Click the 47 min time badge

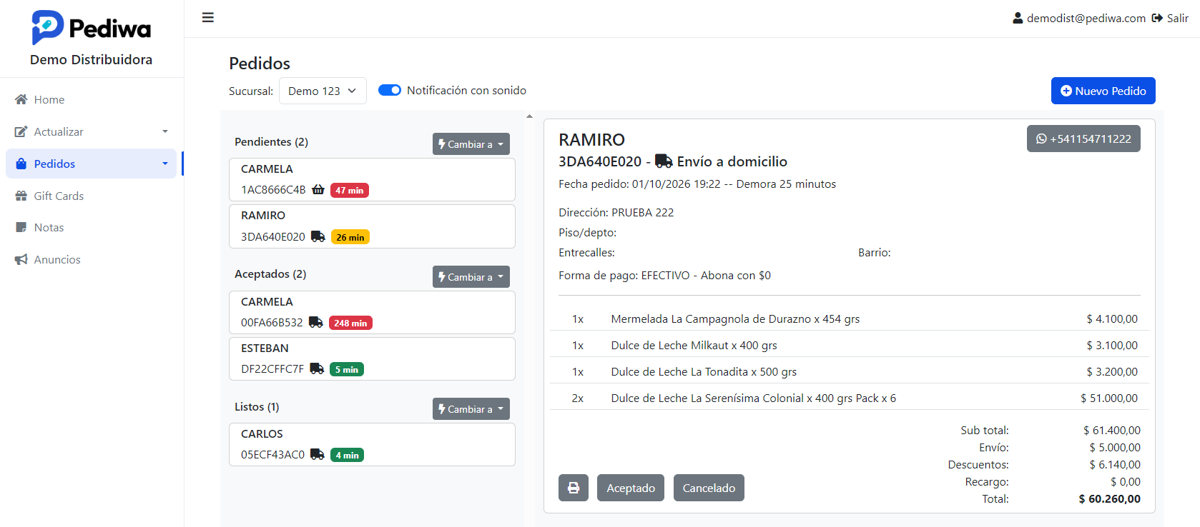[x=350, y=191]
